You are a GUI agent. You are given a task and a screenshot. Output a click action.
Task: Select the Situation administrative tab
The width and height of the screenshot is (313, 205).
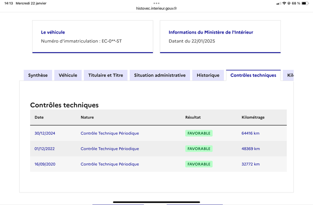coord(160,75)
